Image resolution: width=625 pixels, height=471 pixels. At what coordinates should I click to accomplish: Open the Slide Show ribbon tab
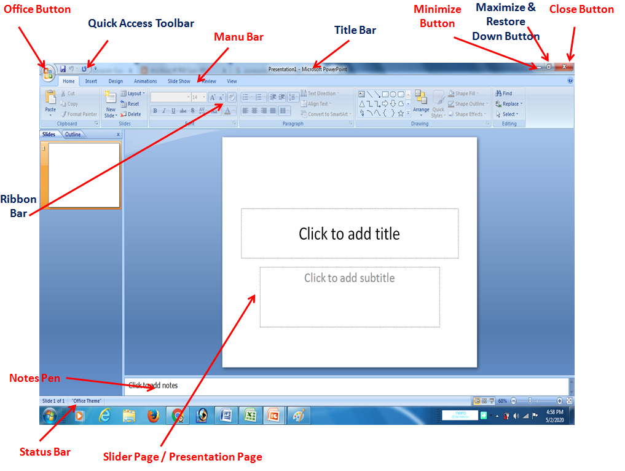coord(179,81)
